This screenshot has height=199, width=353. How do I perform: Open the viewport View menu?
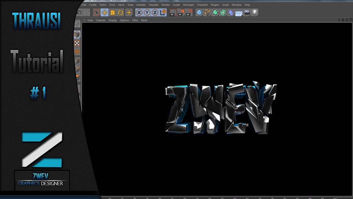90,20
